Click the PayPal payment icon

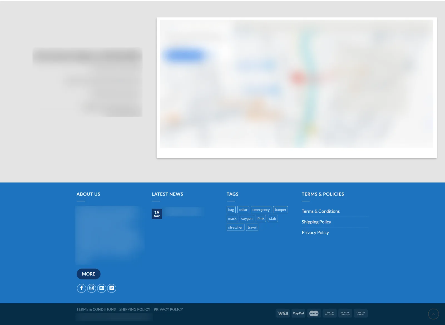click(x=298, y=313)
